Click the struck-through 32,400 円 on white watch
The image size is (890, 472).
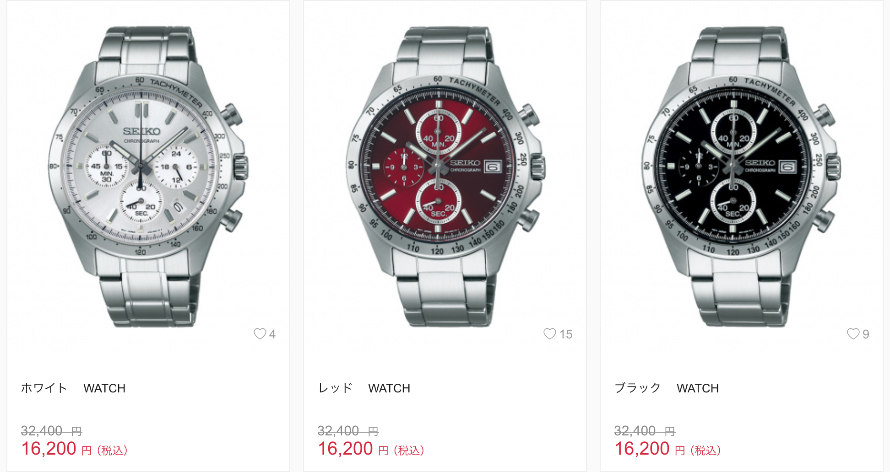tap(51, 431)
